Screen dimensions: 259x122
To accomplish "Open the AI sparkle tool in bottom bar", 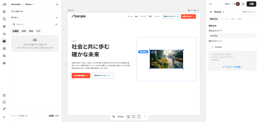I will click(114, 116).
